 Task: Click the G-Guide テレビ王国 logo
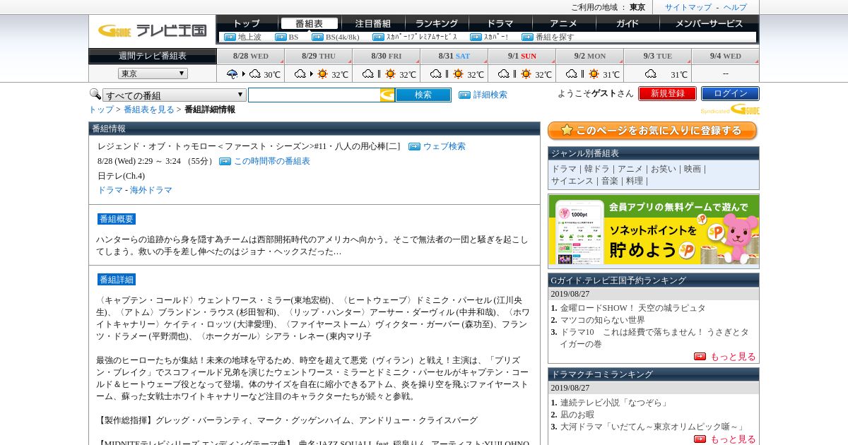point(152,30)
